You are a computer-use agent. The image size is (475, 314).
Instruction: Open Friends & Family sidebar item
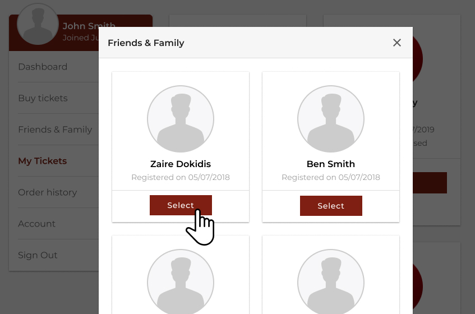pyautogui.click(x=55, y=130)
